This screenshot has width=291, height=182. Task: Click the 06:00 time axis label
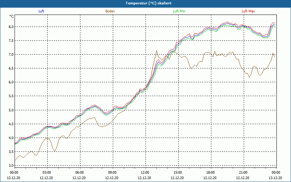point(80,173)
